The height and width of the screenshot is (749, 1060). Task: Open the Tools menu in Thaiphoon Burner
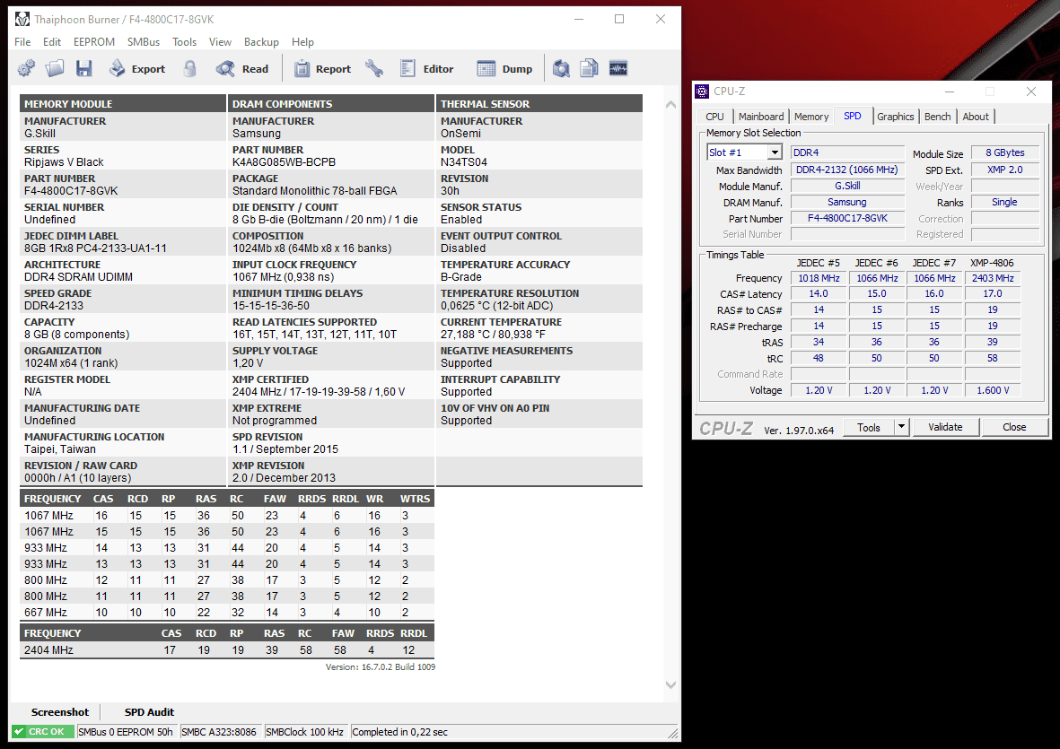point(184,42)
